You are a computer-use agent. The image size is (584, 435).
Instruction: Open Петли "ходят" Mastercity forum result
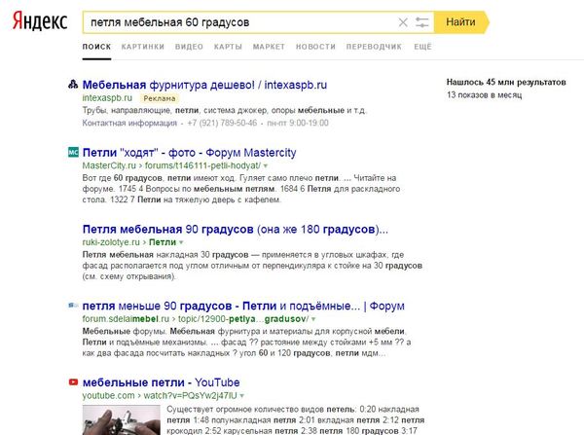(189, 153)
